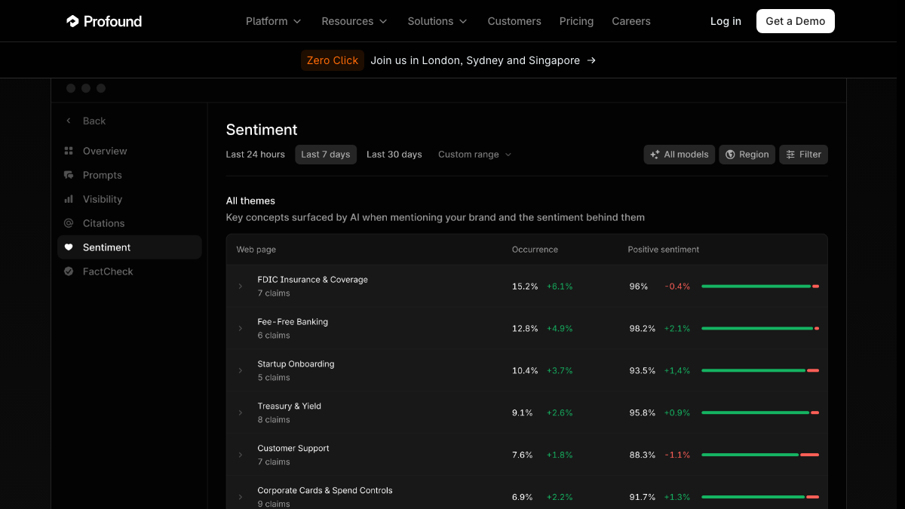Click the All themes heading
Image resolution: width=905 pixels, height=509 pixels.
click(x=250, y=201)
